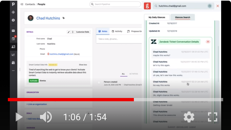Switch to My Daily Glances tab
The width and height of the screenshot is (231, 130).
(x=157, y=17)
